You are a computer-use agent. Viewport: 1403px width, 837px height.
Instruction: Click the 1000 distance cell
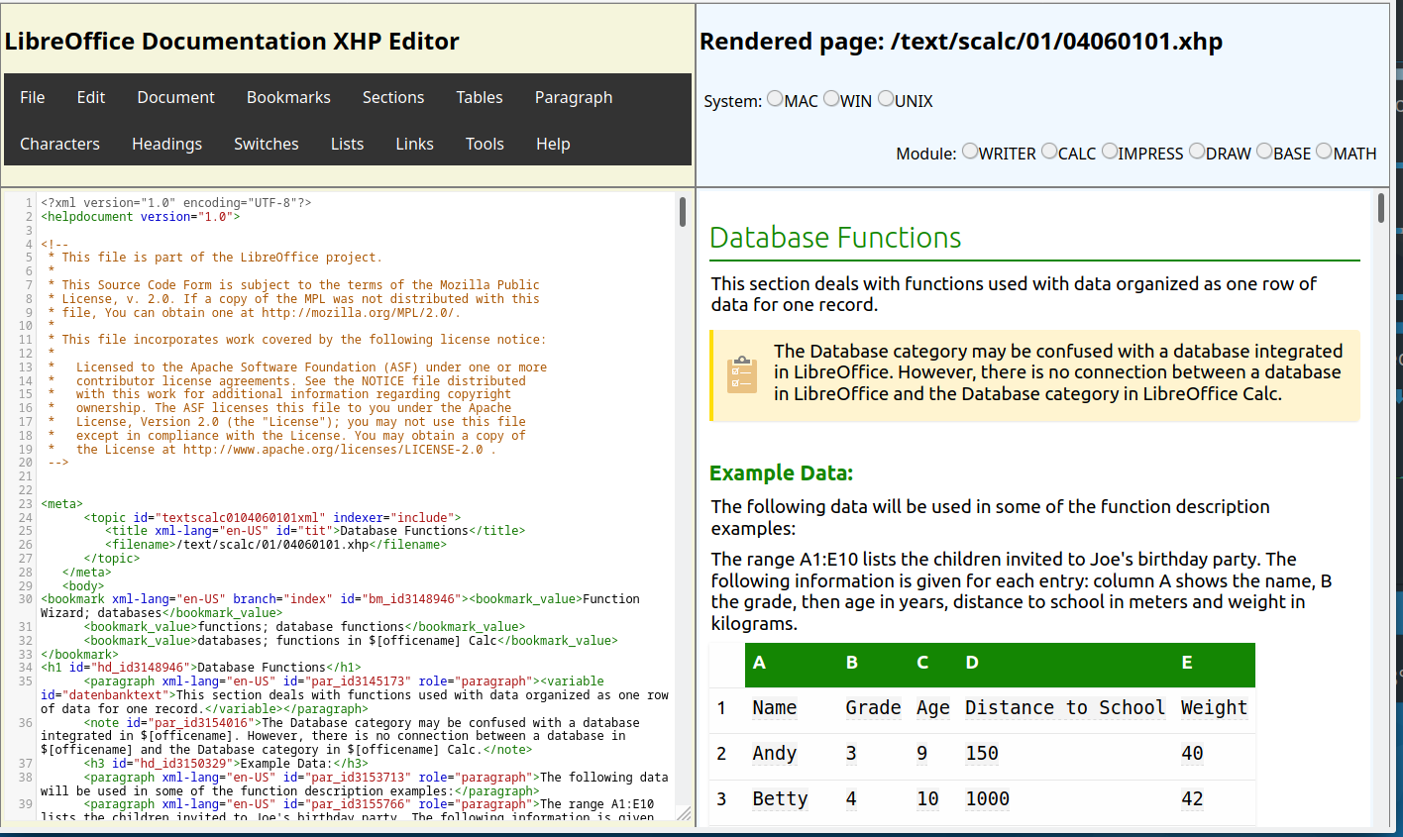988,798
